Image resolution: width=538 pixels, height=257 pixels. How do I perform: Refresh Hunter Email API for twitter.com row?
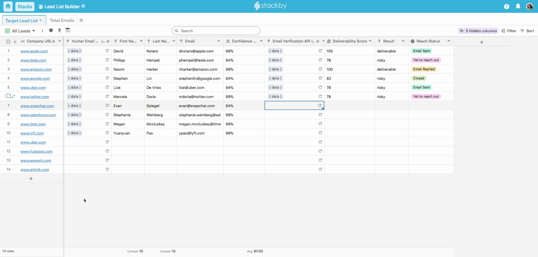107,96
